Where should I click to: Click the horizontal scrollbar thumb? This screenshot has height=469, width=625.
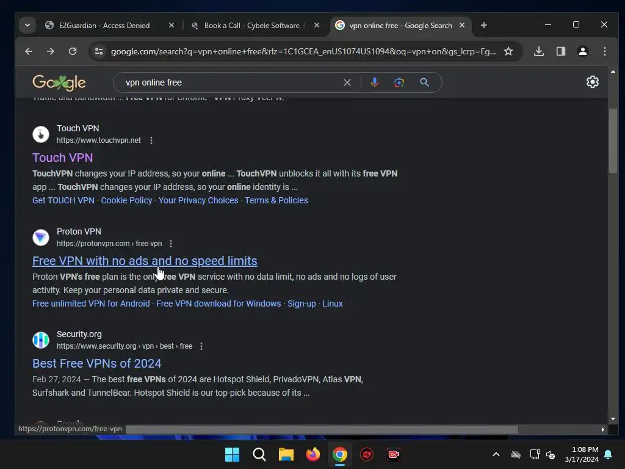(x=322, y=429)
